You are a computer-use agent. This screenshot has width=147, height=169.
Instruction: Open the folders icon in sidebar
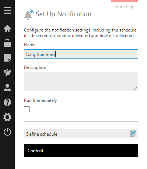tap(7, 73)
